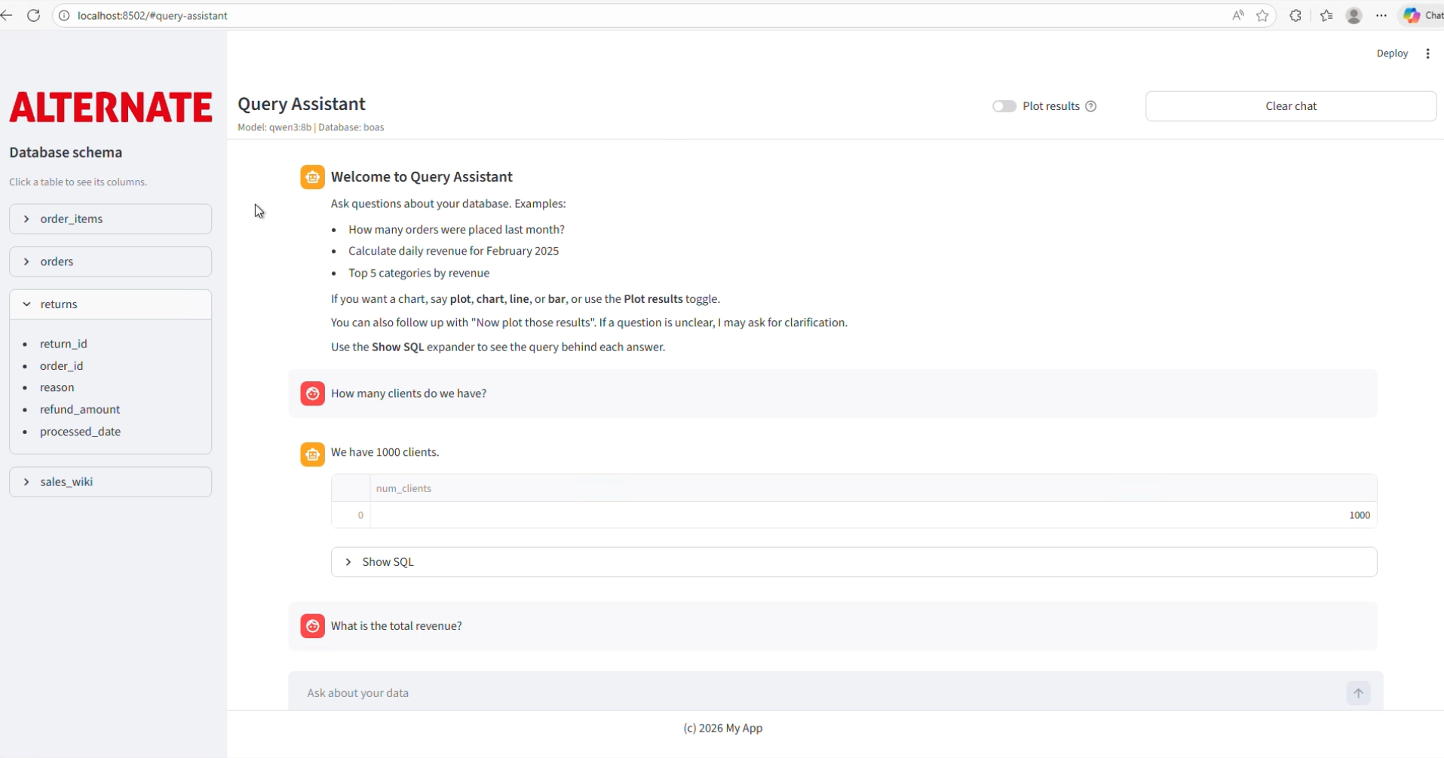1444x758 pixels.
Task: Open the site information icon beside the URL
Action: pos(64,16)
